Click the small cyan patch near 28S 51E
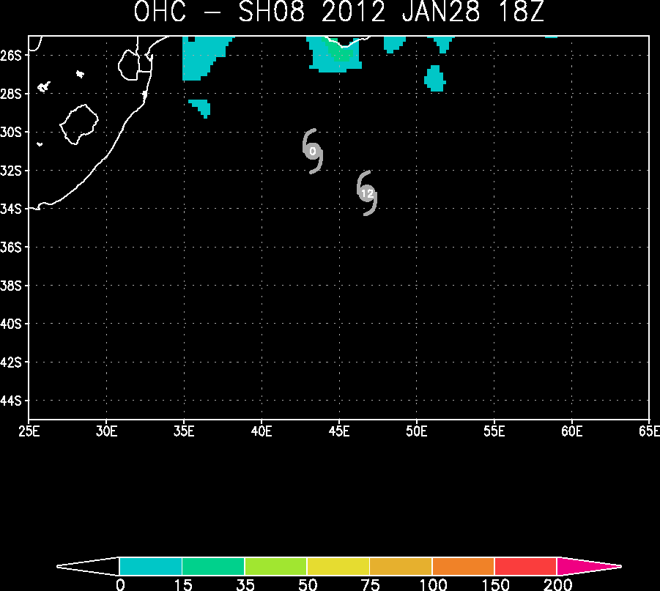Image resolution: width=660 pixels, height=591 pixels. [x=435, y=78]
